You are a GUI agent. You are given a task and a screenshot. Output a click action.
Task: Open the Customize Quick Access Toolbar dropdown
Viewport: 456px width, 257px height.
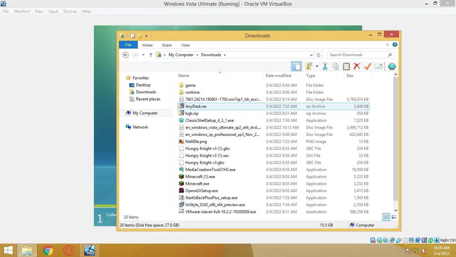click(147, 36)
